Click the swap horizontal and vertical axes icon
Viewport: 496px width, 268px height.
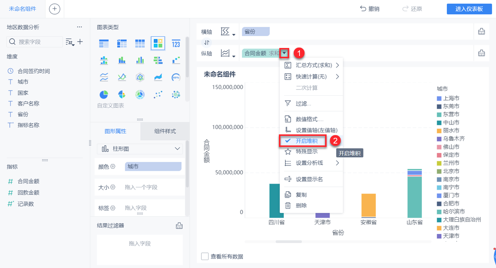coord(206,43)
